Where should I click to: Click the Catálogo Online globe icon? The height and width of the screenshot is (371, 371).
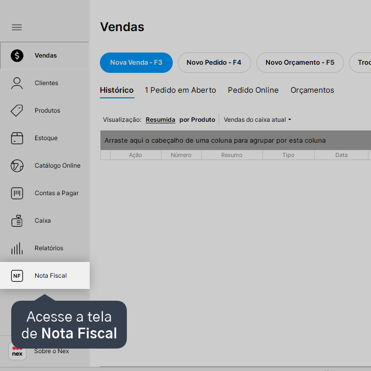tap(17, 166)
